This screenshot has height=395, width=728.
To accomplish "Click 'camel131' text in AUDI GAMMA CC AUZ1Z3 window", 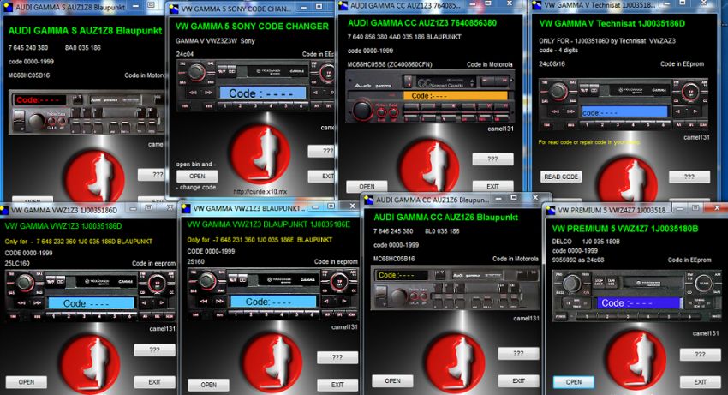I will point(500,129).
